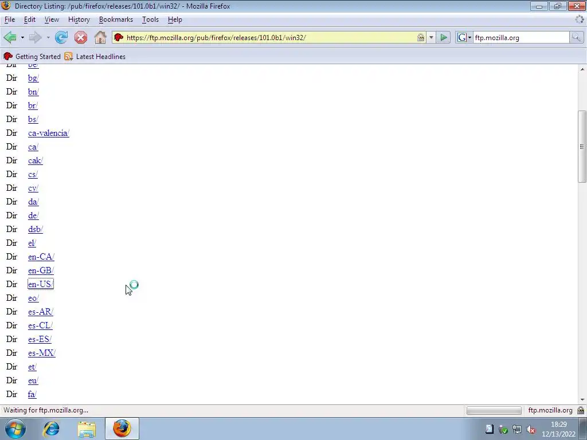The width and height of the screenshot is (587, 440).
Task: Open the search engine selector dropdown
Action: [x=464, y=37]
